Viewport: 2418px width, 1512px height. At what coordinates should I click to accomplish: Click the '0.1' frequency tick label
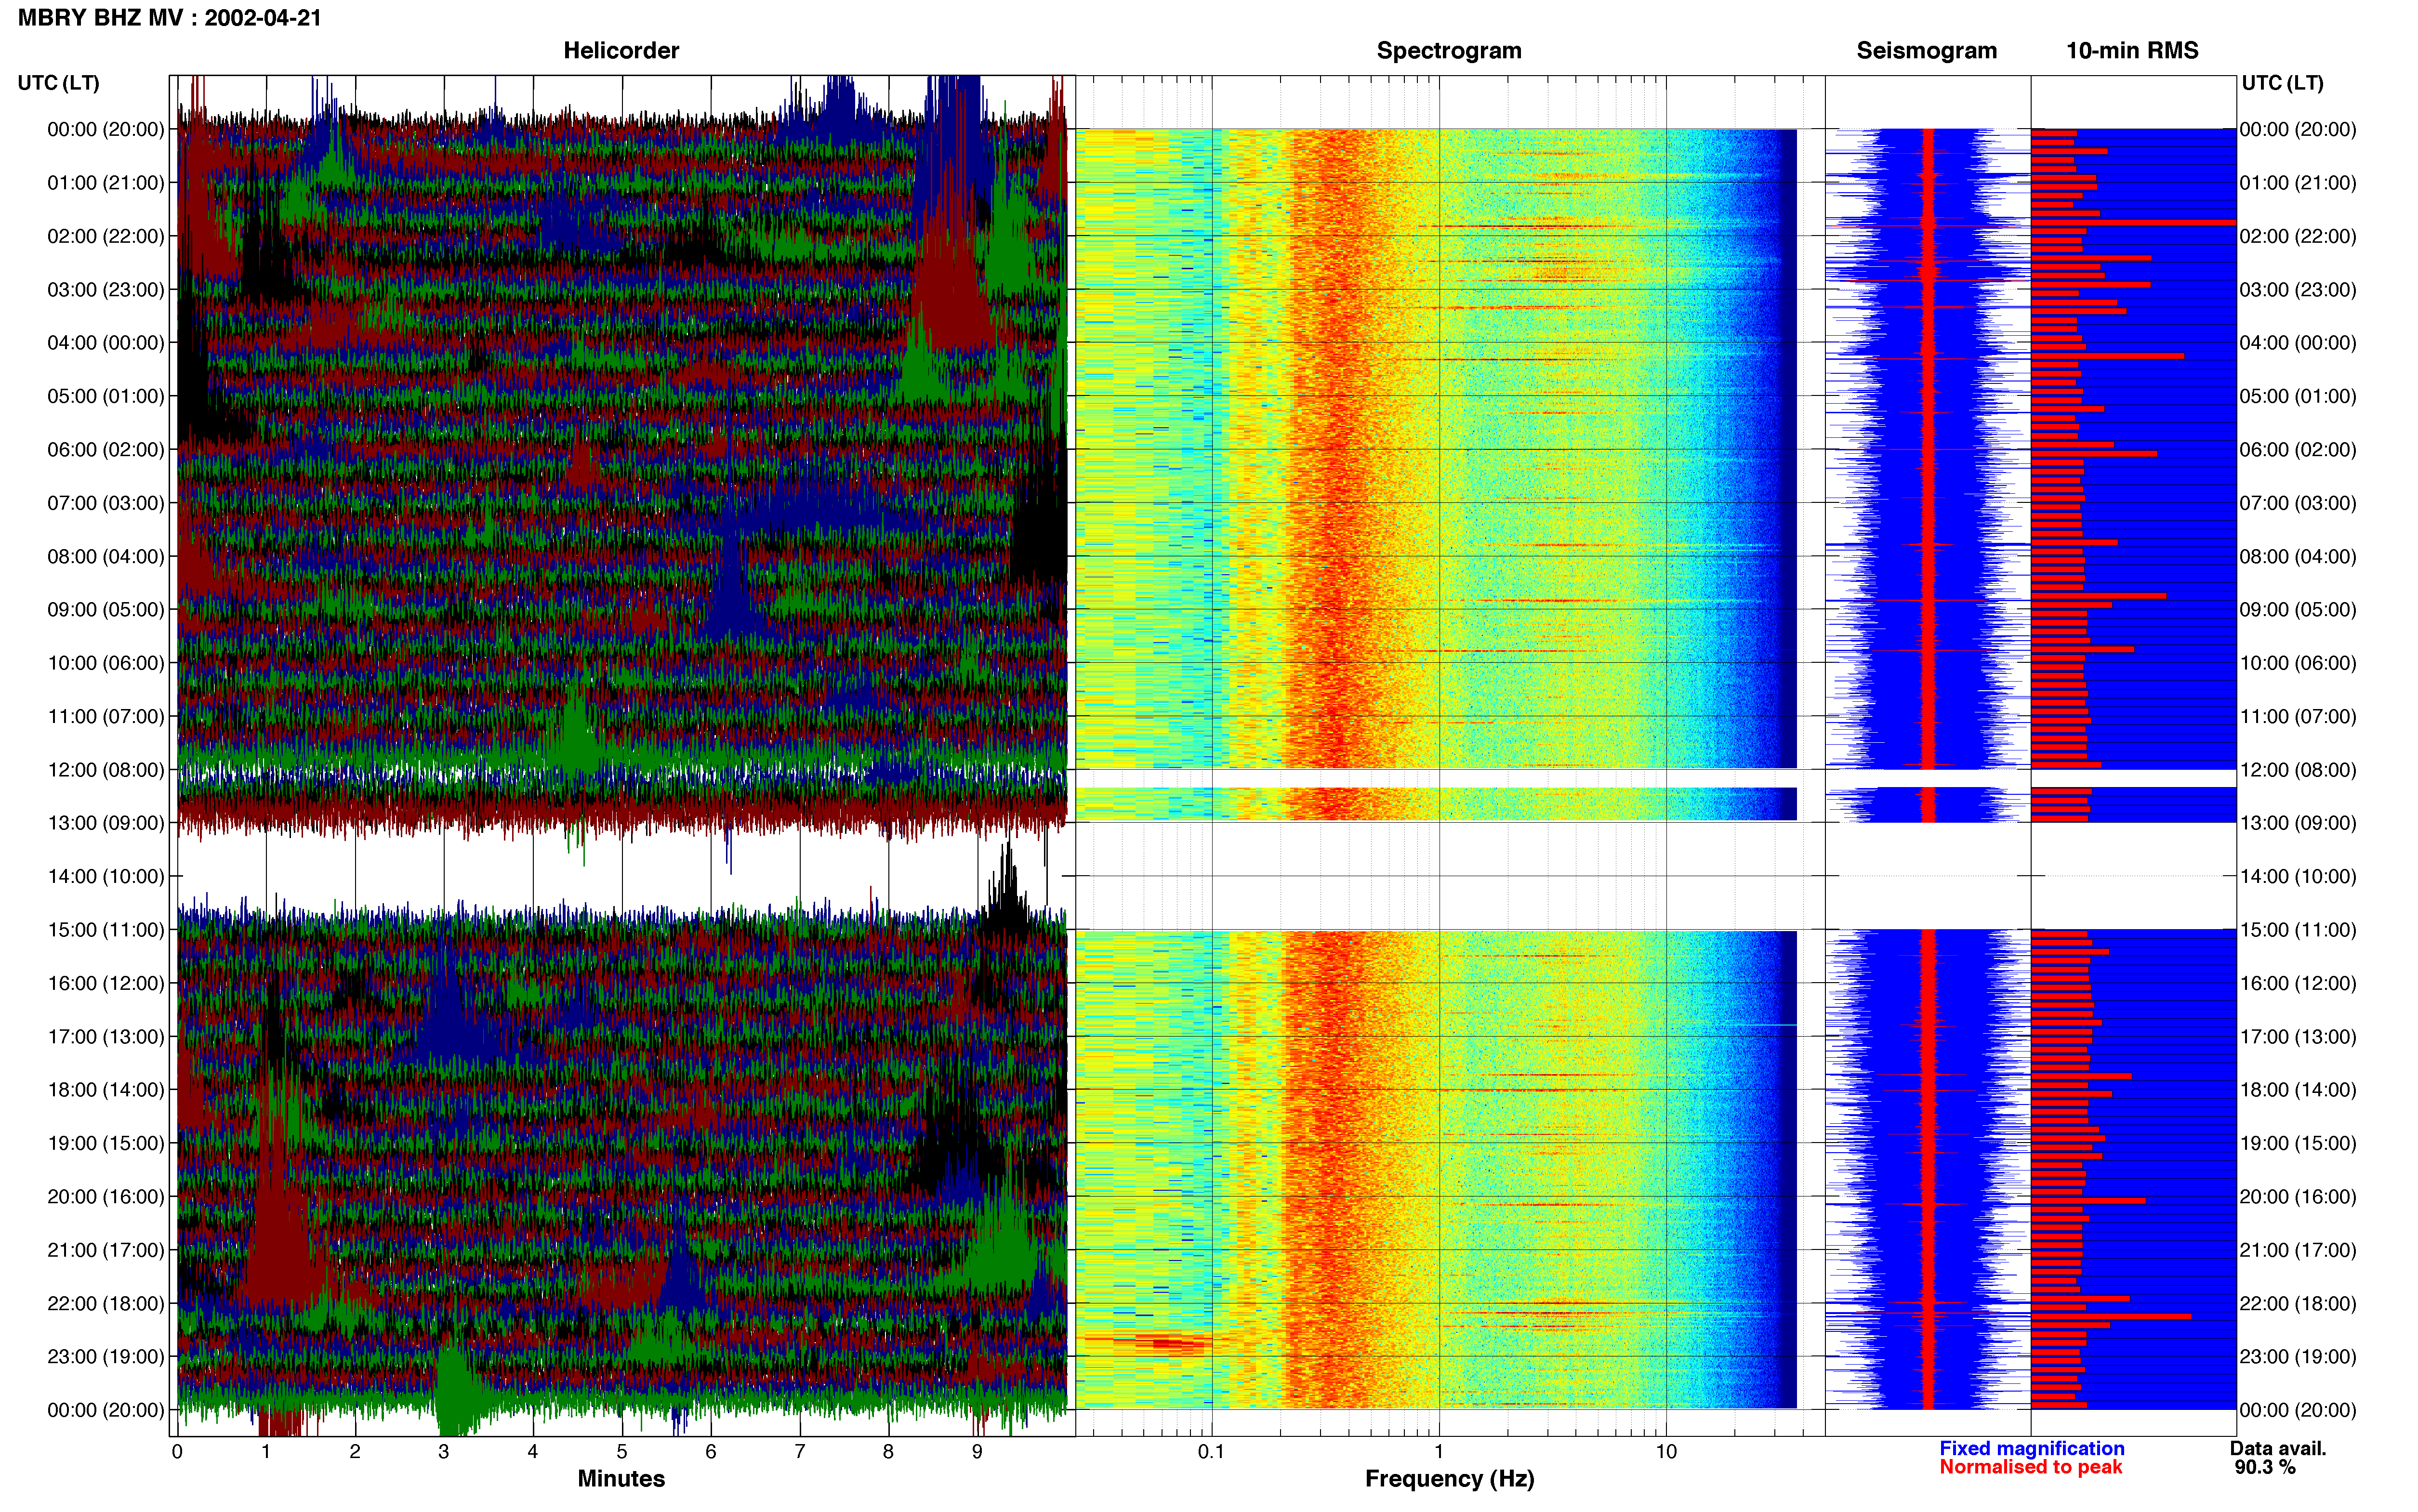tap(1211, 1451)
